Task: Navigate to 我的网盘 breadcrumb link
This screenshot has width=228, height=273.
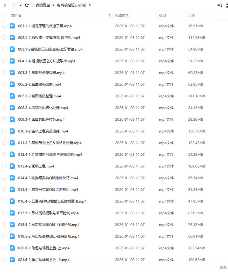Action: [x=43, y=5]
